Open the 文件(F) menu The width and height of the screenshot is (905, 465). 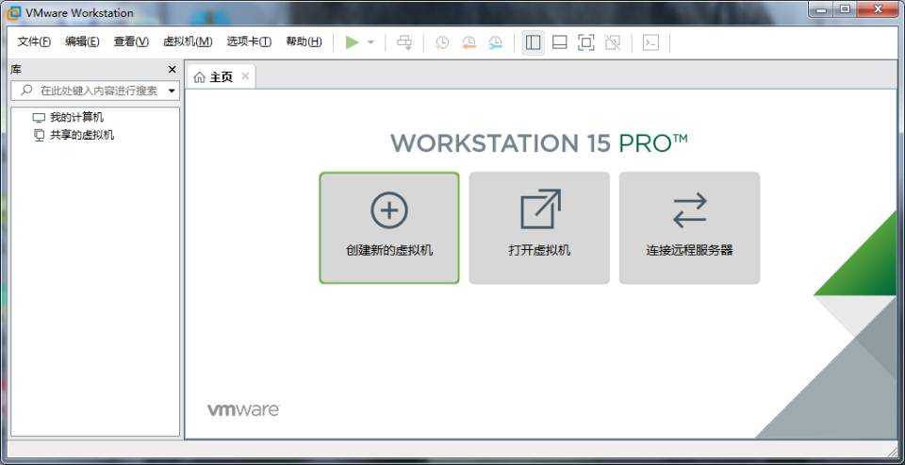[34, 42]
